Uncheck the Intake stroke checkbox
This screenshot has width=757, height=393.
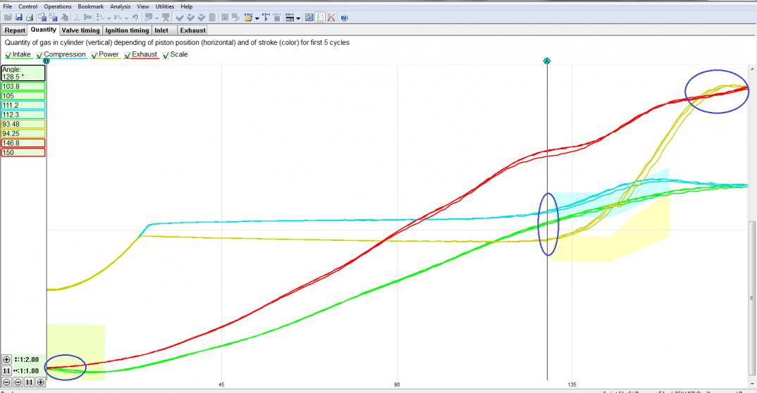coord(8,55)
